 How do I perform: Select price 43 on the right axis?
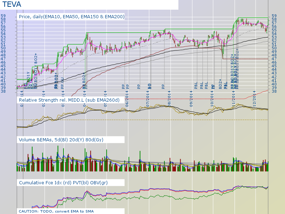pos(274,73)
